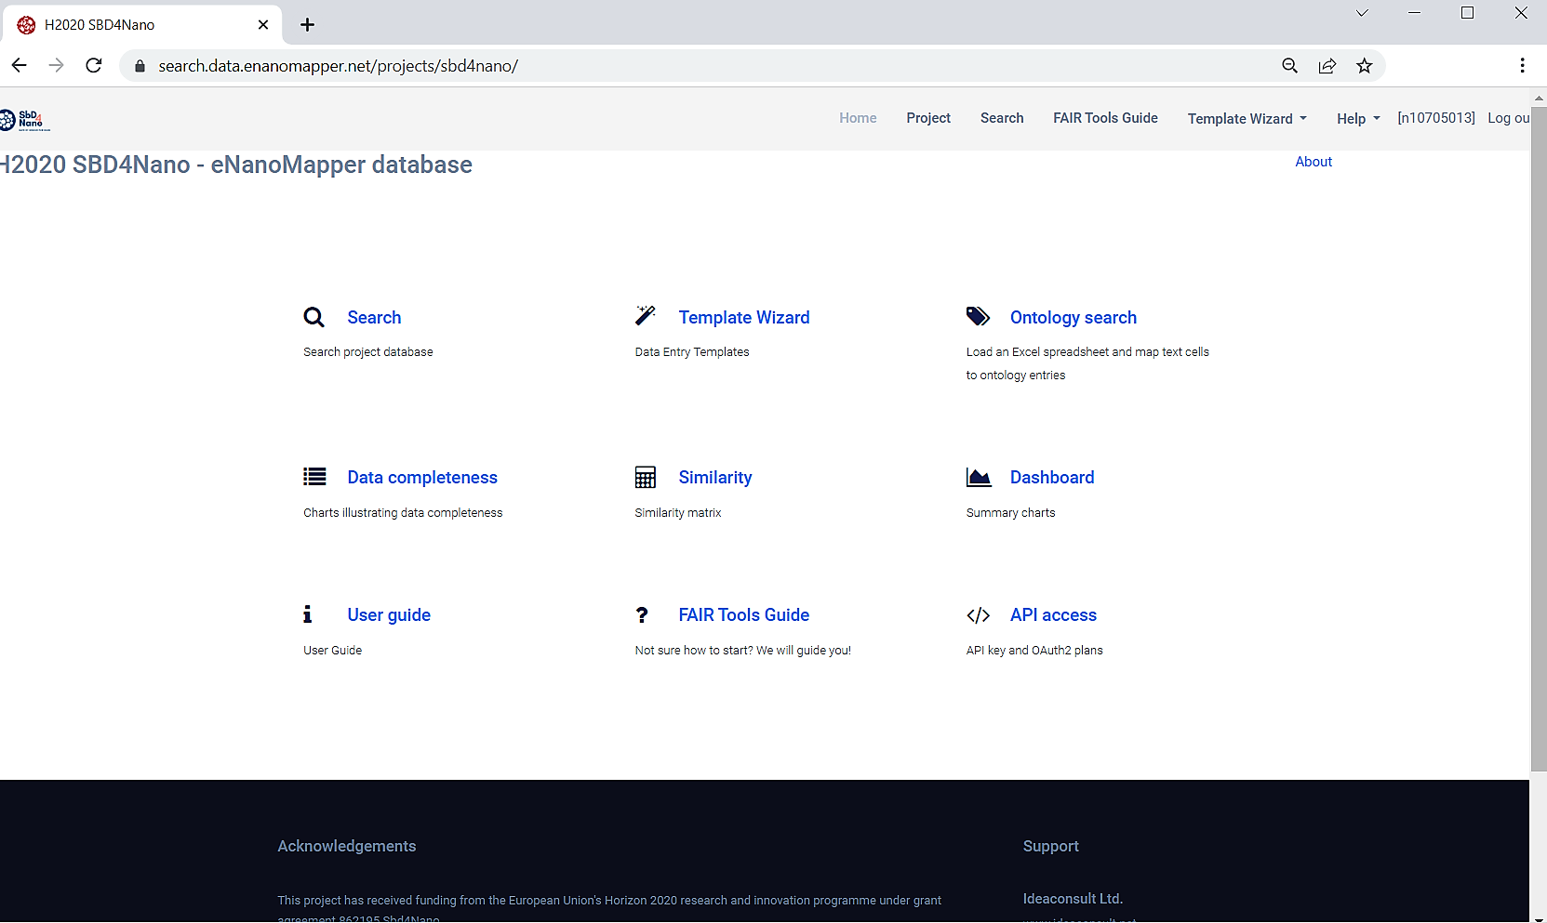Click the Data completeness list icon
Image resolution: width=1547 pixels, height=923 pixels.
tap(314, 477)
